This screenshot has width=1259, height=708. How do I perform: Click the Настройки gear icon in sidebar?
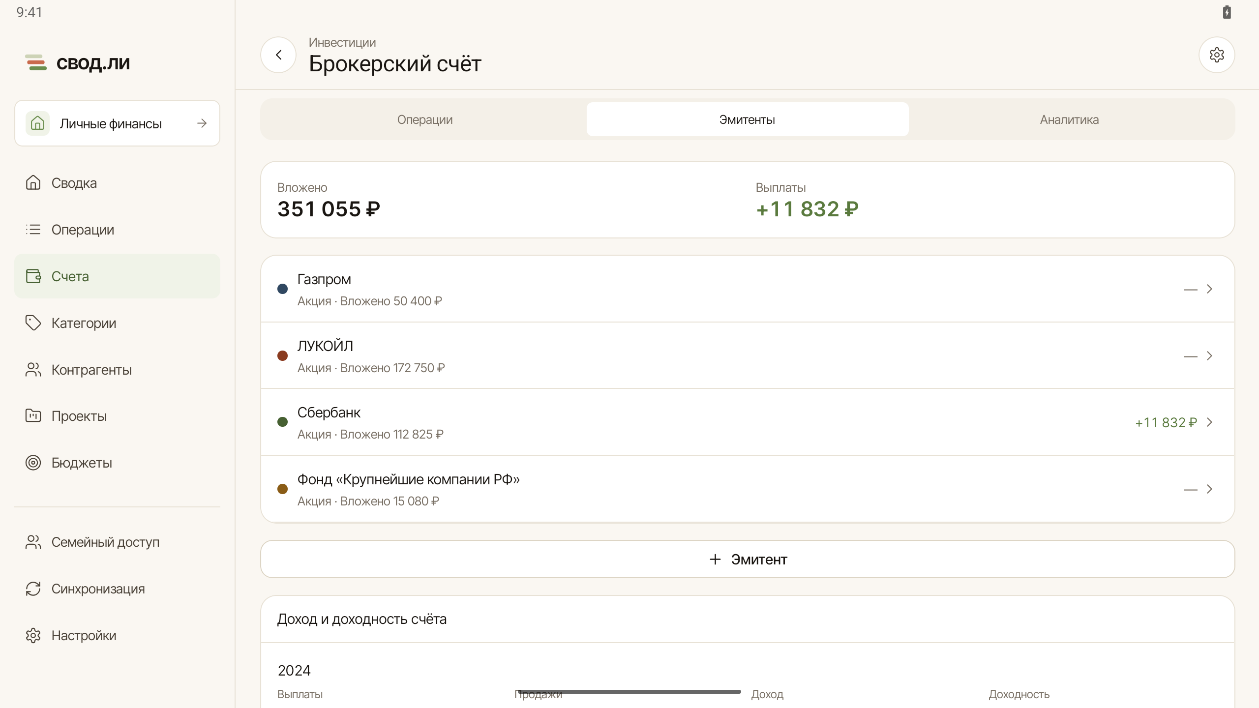click(33, 635)
